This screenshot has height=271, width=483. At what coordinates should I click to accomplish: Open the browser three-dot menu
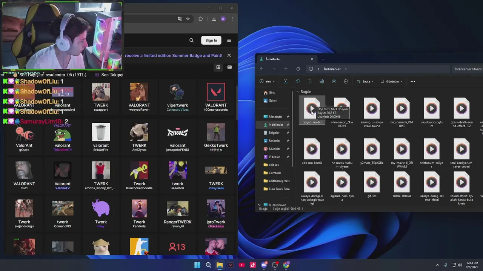pyautogui.click(x=232, y=19)
